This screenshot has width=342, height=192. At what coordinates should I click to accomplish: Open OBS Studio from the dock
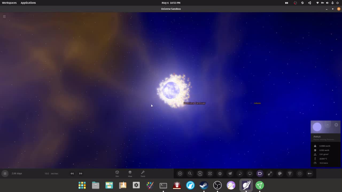coord(217,185)
